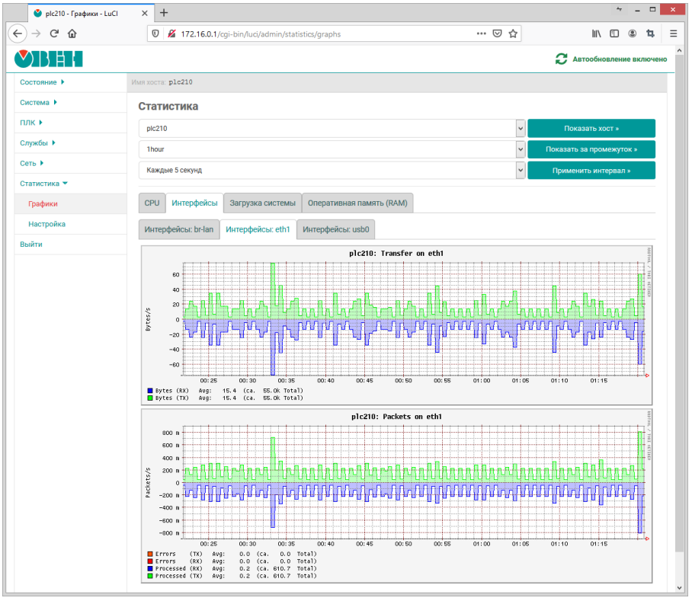Screen dimensions: 692x601
Task: Switch to the CPU tab
Action: (x=152, y=203)
